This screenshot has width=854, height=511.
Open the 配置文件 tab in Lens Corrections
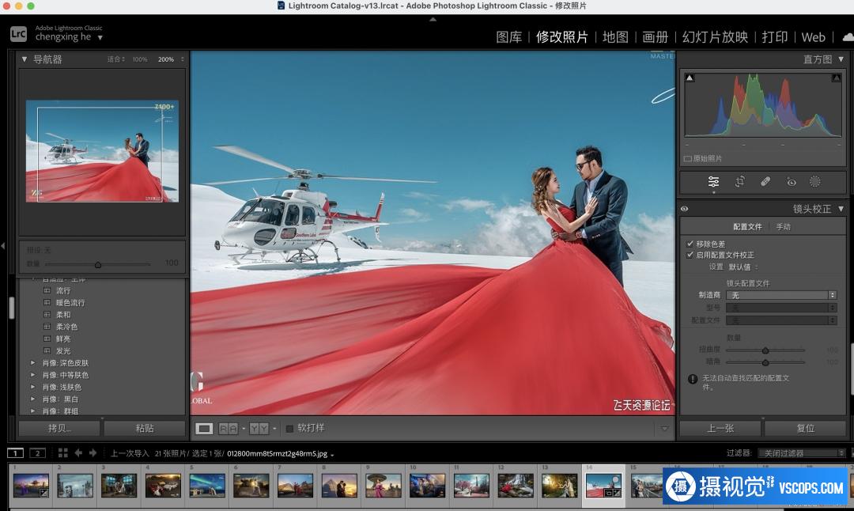tap(747, 226)
